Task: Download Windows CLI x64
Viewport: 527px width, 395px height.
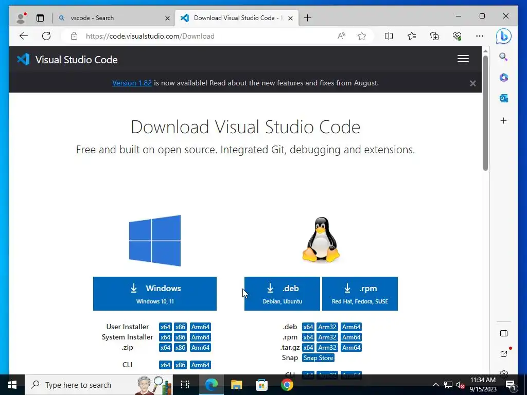Action: [165, 365]
